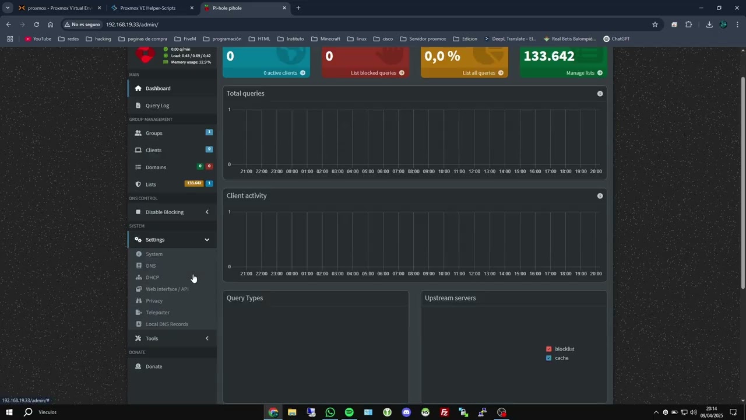The height and width of the screenshot is (420, 746).
Task: Toggle the blocklist legend entry
Action: pos(560,349)
